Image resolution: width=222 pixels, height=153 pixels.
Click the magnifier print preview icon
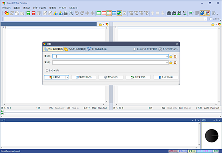71,13
